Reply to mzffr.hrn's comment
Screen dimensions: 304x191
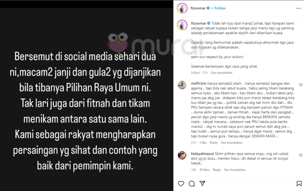point(214,143)
